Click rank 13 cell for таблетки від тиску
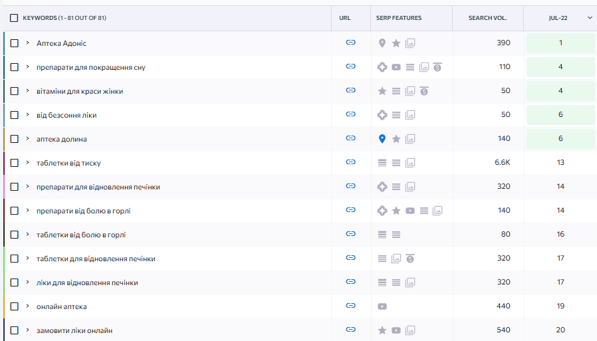 [560, 162]
